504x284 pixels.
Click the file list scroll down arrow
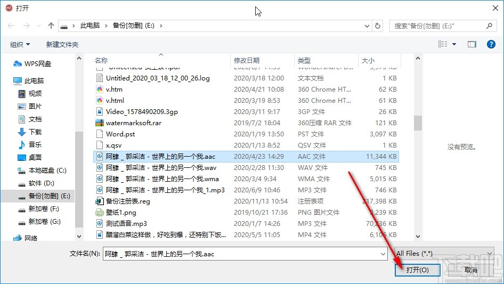(x=418, y=237)
